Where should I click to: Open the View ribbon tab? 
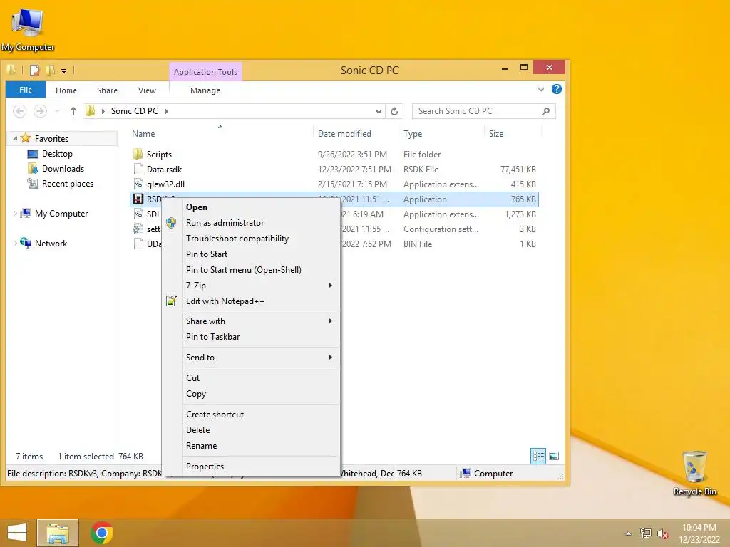point(147,90)
